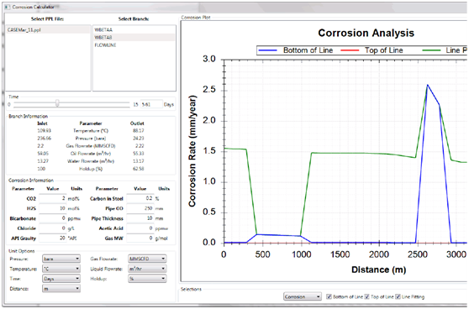Click the Pipe Thickness value field

point(140,218)
